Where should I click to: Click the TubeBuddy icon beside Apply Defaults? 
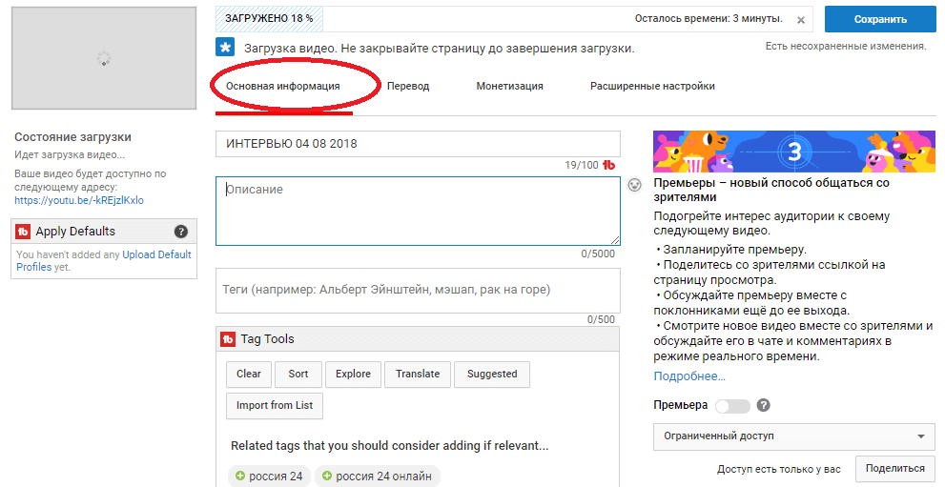tap(23, 232)
